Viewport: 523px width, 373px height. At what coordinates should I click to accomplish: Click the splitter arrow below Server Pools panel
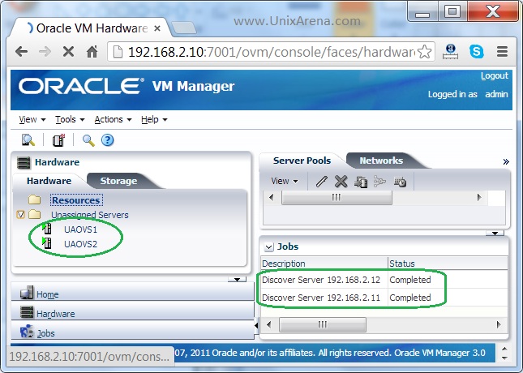[x=495, y=234]
